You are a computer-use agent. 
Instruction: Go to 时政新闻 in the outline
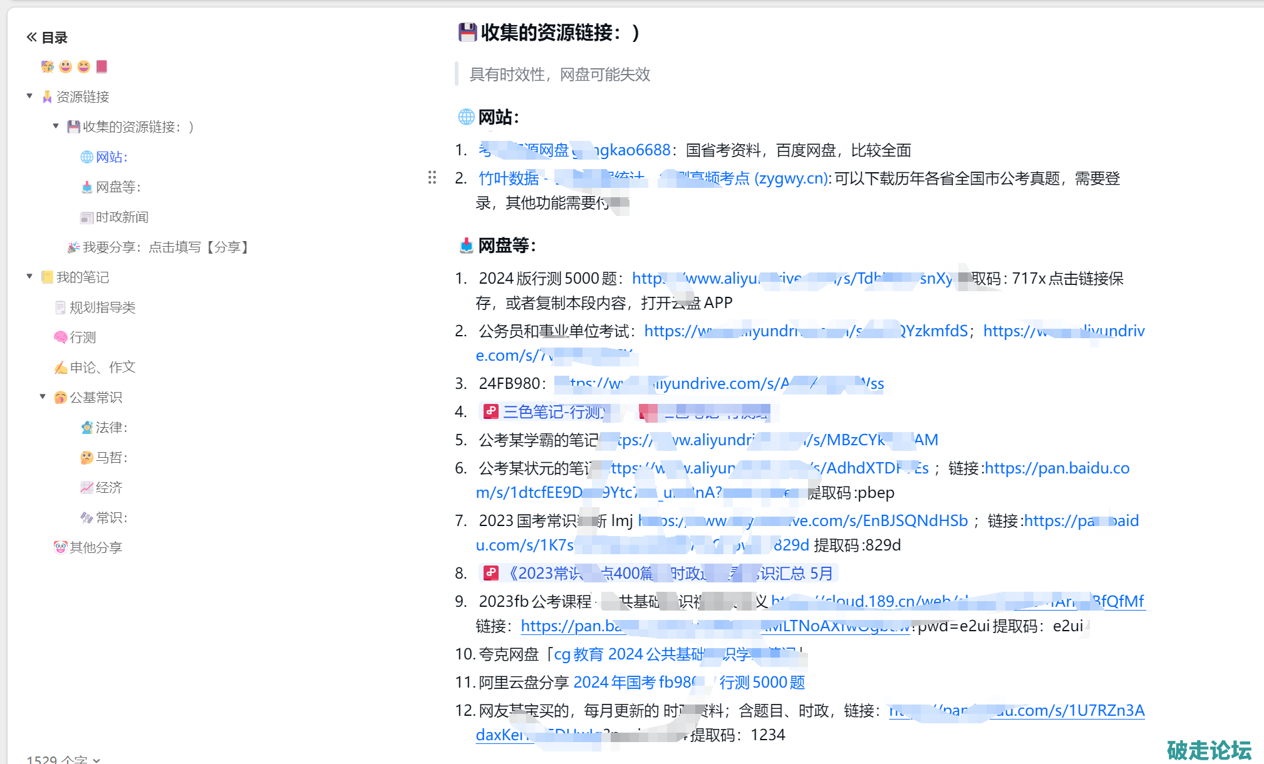tap(122, 217)
